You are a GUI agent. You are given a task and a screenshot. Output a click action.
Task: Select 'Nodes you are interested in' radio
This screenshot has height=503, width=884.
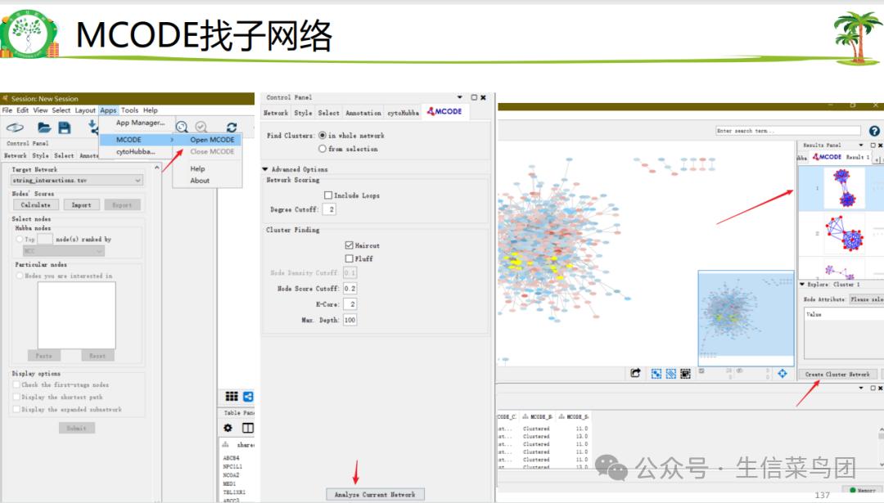coord(20,276)
